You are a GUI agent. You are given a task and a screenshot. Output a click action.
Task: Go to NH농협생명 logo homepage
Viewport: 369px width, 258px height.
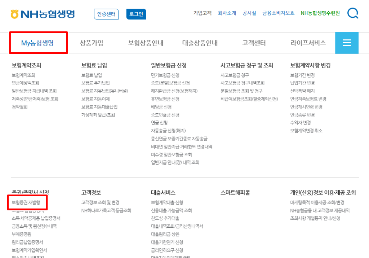[43, 14]
